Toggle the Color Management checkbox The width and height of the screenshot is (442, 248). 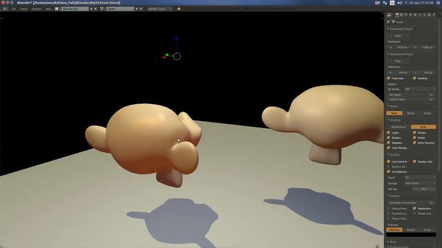[388, 147]
